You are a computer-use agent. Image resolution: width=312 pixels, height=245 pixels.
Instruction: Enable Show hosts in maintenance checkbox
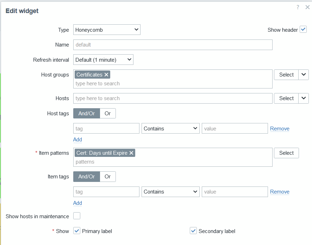(x=77, y=216)
